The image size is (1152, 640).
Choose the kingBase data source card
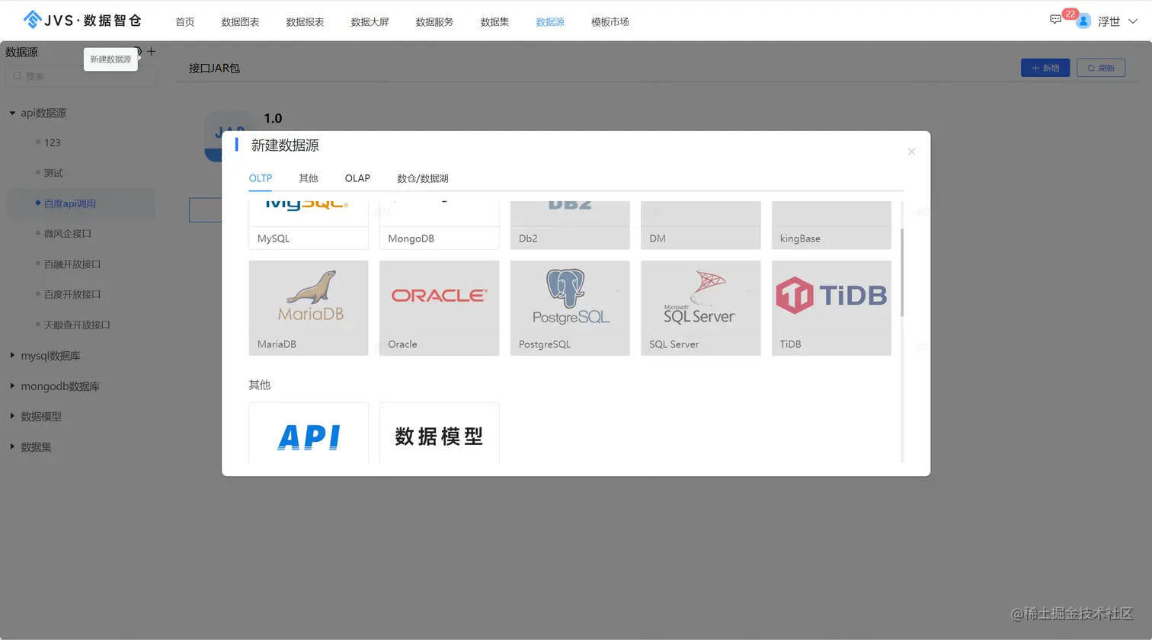point(831,225)
